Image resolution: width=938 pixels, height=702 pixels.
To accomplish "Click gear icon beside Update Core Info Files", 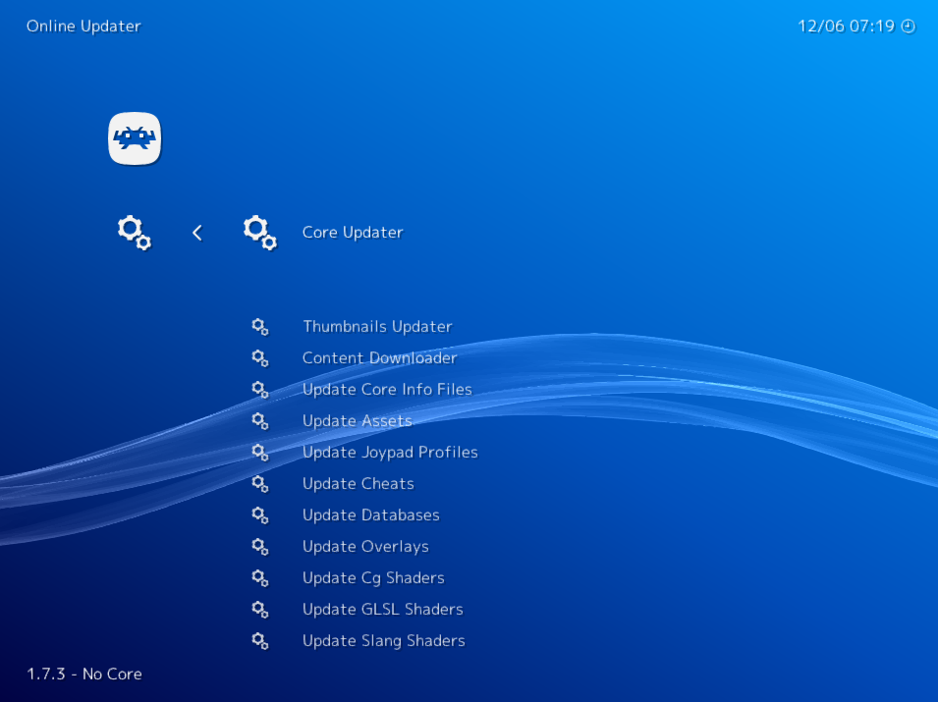I will (260, 389).
